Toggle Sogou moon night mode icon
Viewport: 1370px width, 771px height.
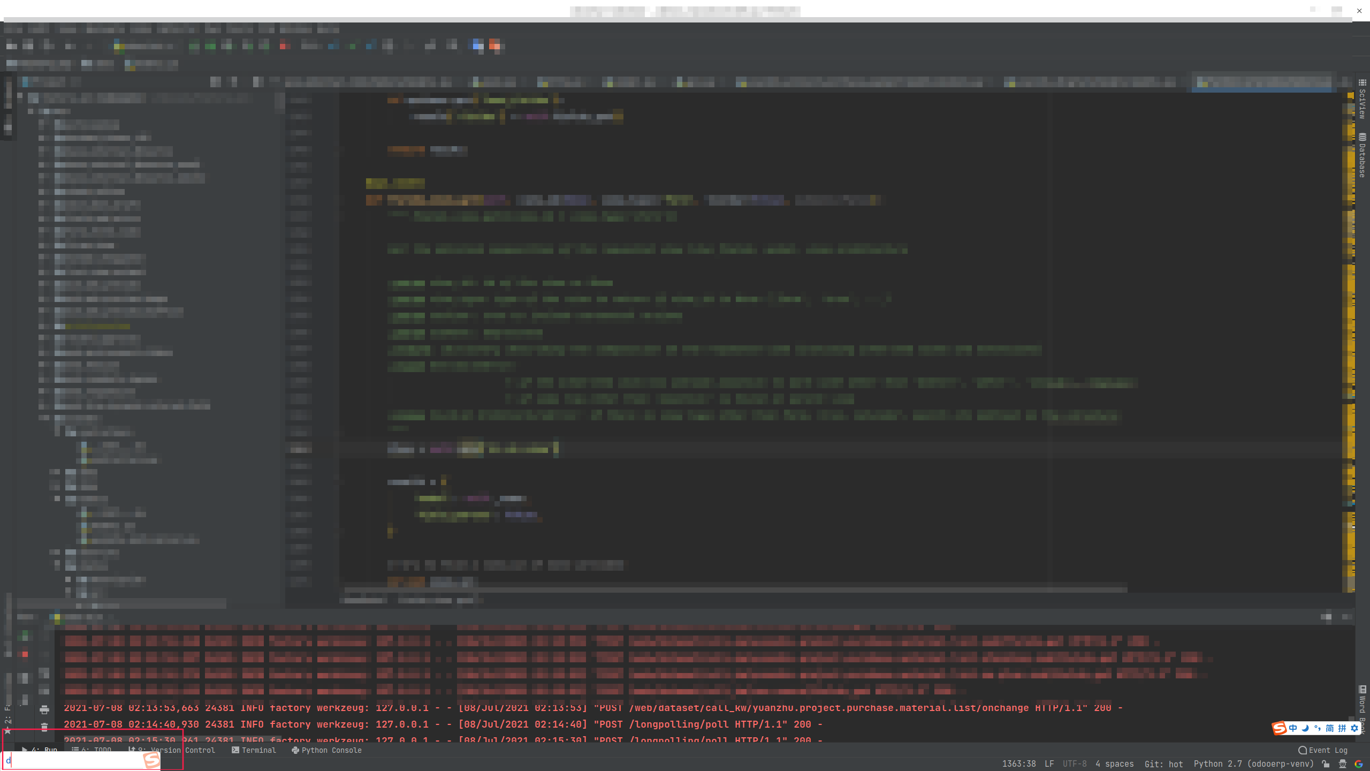click(x=1305, y=728)
